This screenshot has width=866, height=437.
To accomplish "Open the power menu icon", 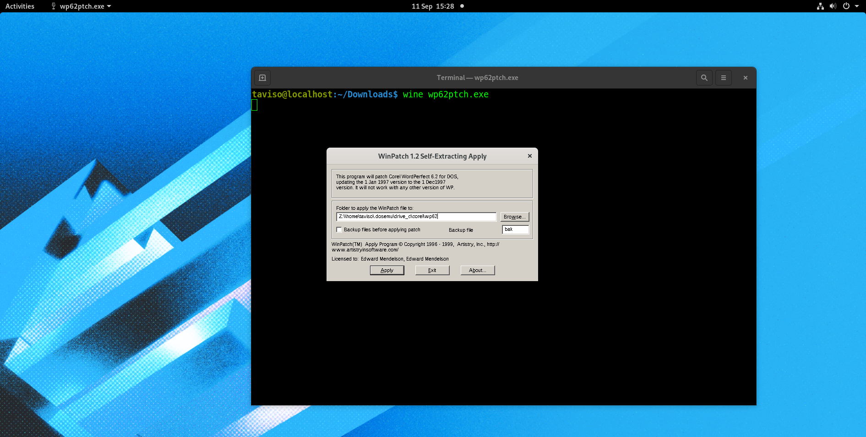I will click(x=846, y=6).
